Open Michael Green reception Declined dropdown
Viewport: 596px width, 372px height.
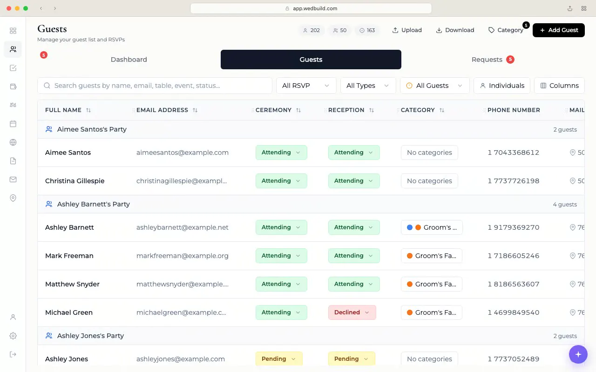(x=352, y=312)
